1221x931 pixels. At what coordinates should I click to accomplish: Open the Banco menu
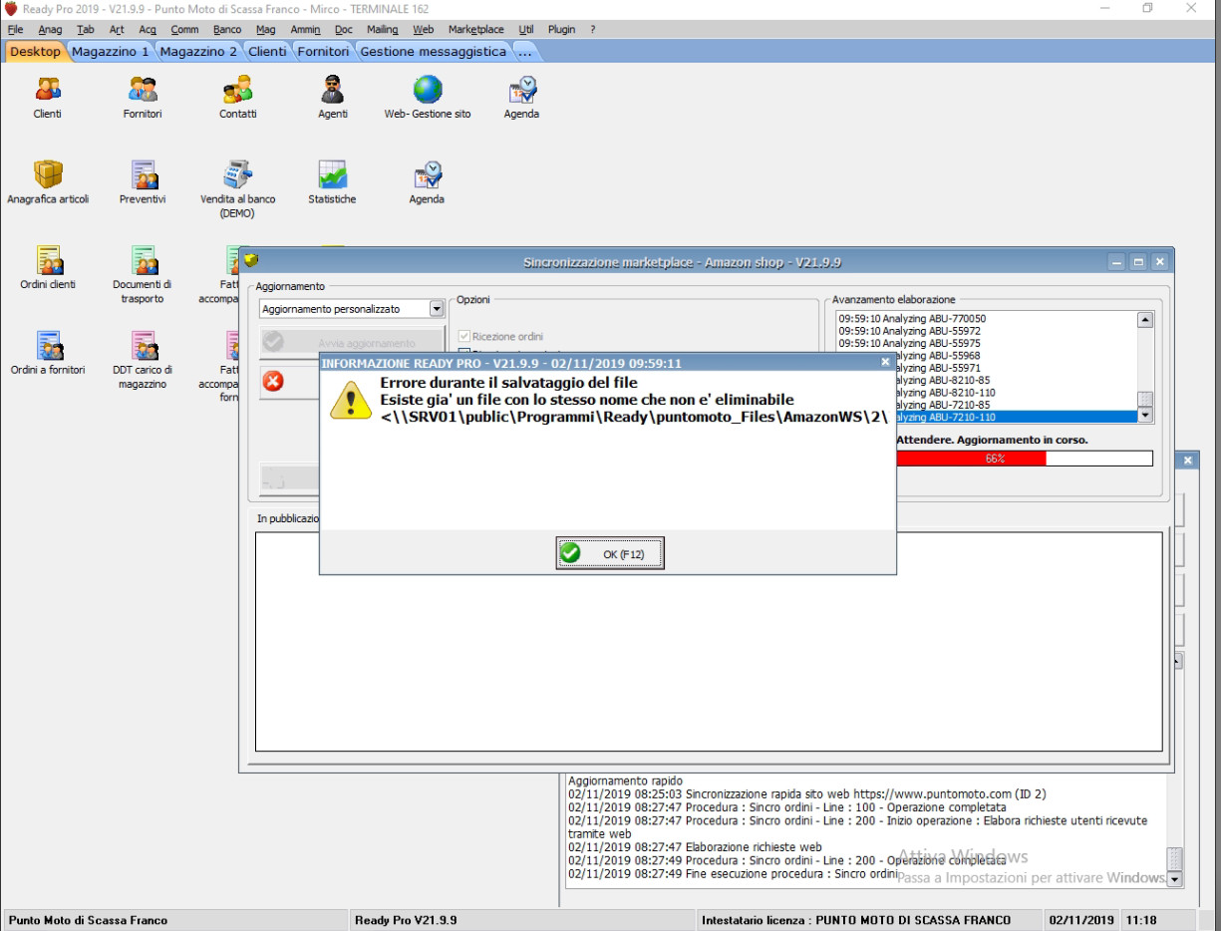pos(227,30)
